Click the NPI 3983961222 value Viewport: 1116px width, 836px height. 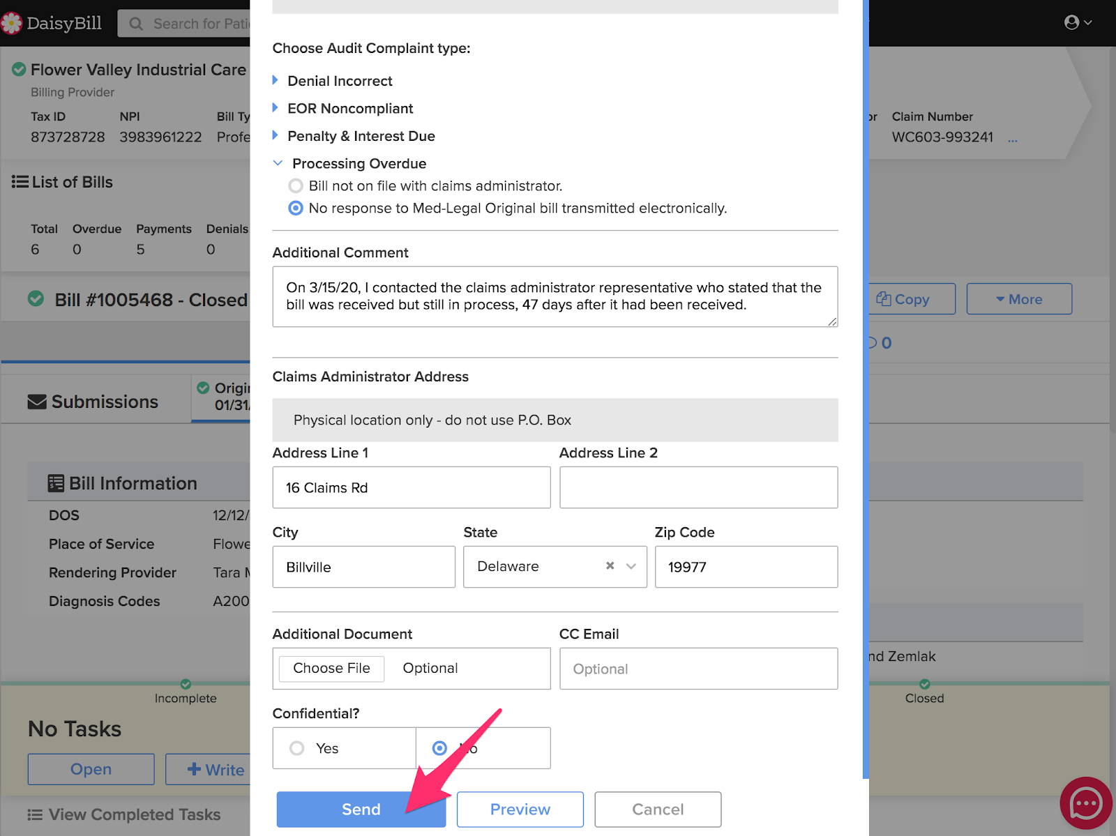160,137
